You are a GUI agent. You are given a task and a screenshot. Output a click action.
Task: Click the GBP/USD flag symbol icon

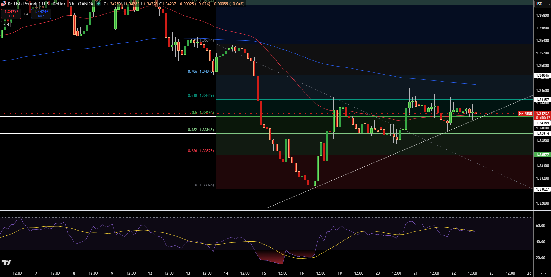point(3,4)
